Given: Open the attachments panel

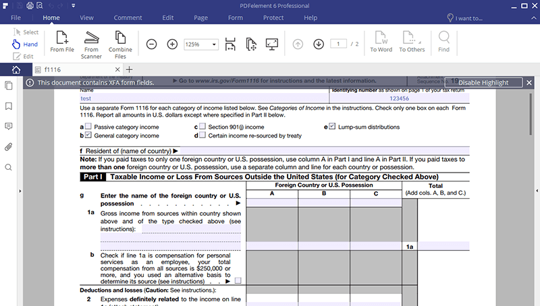Looking at the screenshot, I should tap(9, 147).
